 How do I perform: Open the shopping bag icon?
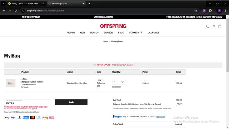[x=220, y=26]
